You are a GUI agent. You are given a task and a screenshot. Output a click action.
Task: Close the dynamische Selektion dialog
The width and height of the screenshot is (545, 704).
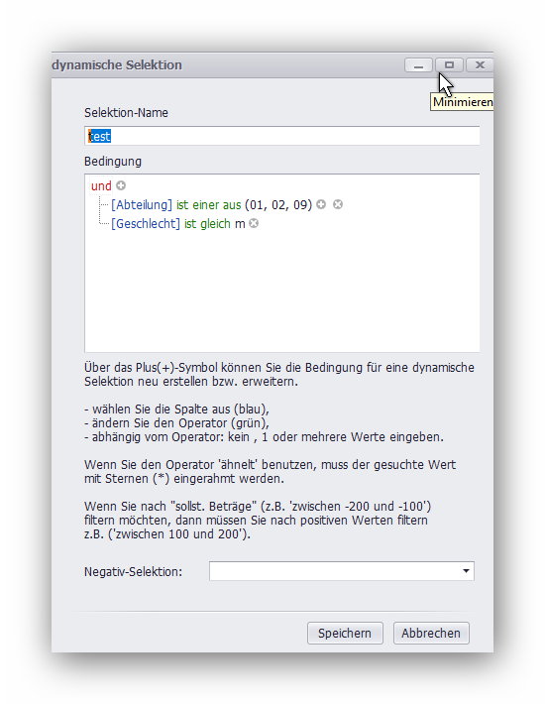point(480,65)
